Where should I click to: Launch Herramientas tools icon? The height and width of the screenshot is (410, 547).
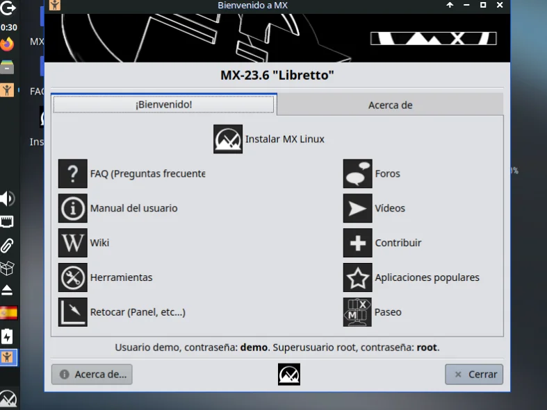(73, 277)
